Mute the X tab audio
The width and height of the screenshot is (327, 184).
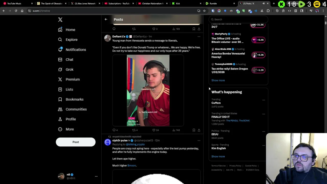point(263,4)
